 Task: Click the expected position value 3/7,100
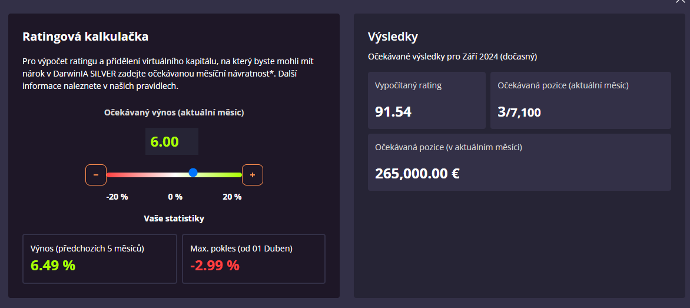[x=519, y=112]
